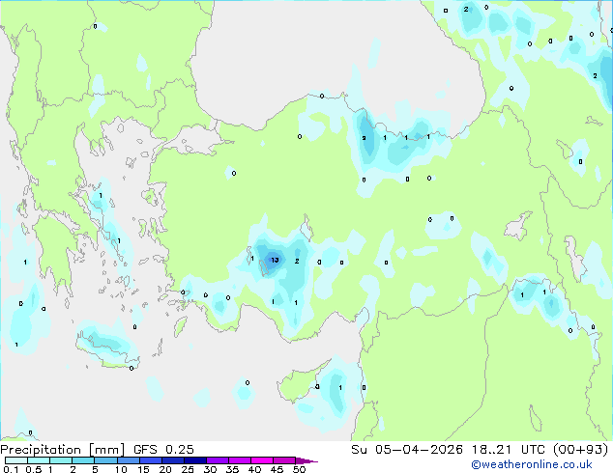Screen dimensions: 613x473
Task: Click the 30 to 35 mm legend swatch
Action: point(218,460)
